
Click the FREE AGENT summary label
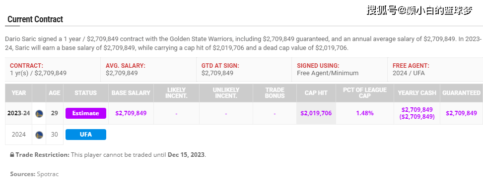click(x=411, y=66)
